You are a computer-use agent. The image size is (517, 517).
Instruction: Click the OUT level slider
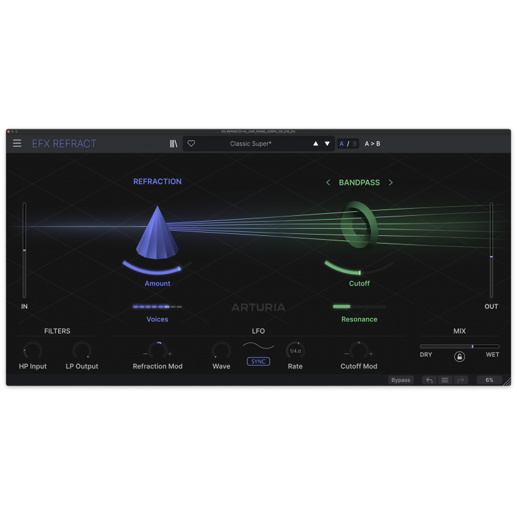pos(491,250)
